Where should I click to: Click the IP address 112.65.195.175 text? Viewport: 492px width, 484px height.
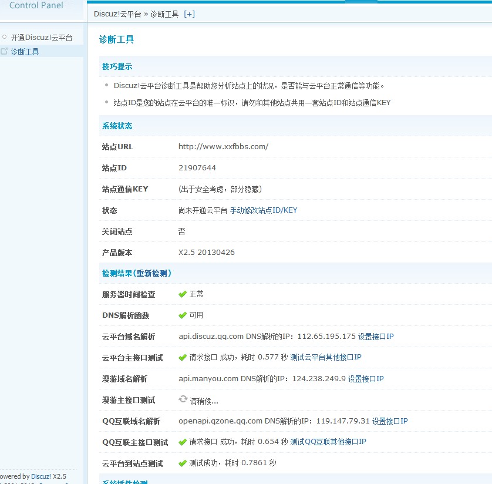(326, 337)
